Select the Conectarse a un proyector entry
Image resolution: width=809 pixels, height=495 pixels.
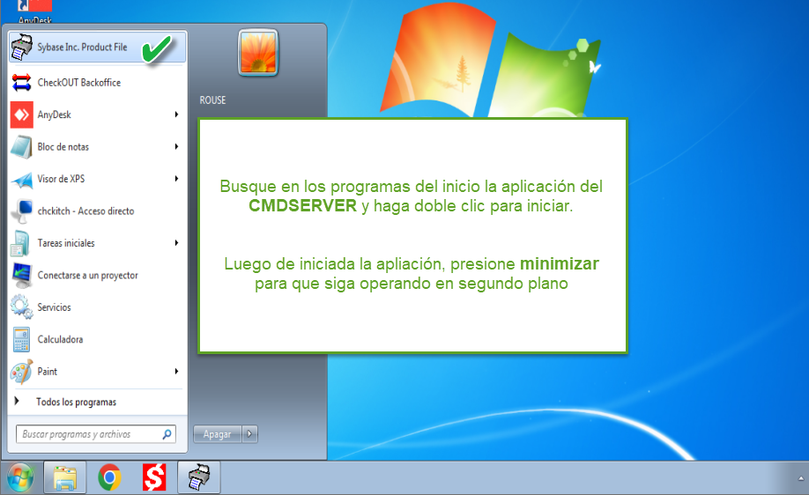click(98, 276)
